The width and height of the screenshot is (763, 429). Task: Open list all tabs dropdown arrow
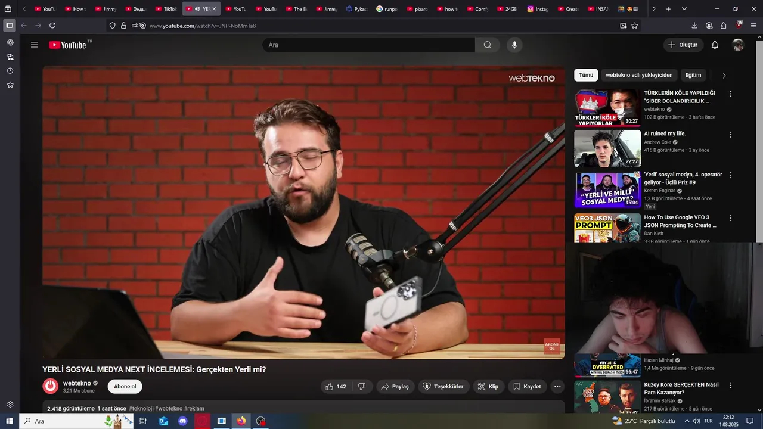684,9
